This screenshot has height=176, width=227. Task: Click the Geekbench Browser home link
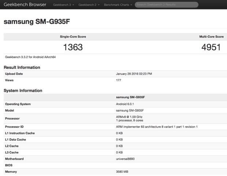pos(25,5)
